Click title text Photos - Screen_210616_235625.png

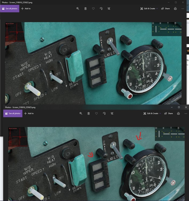coord(20,107)
